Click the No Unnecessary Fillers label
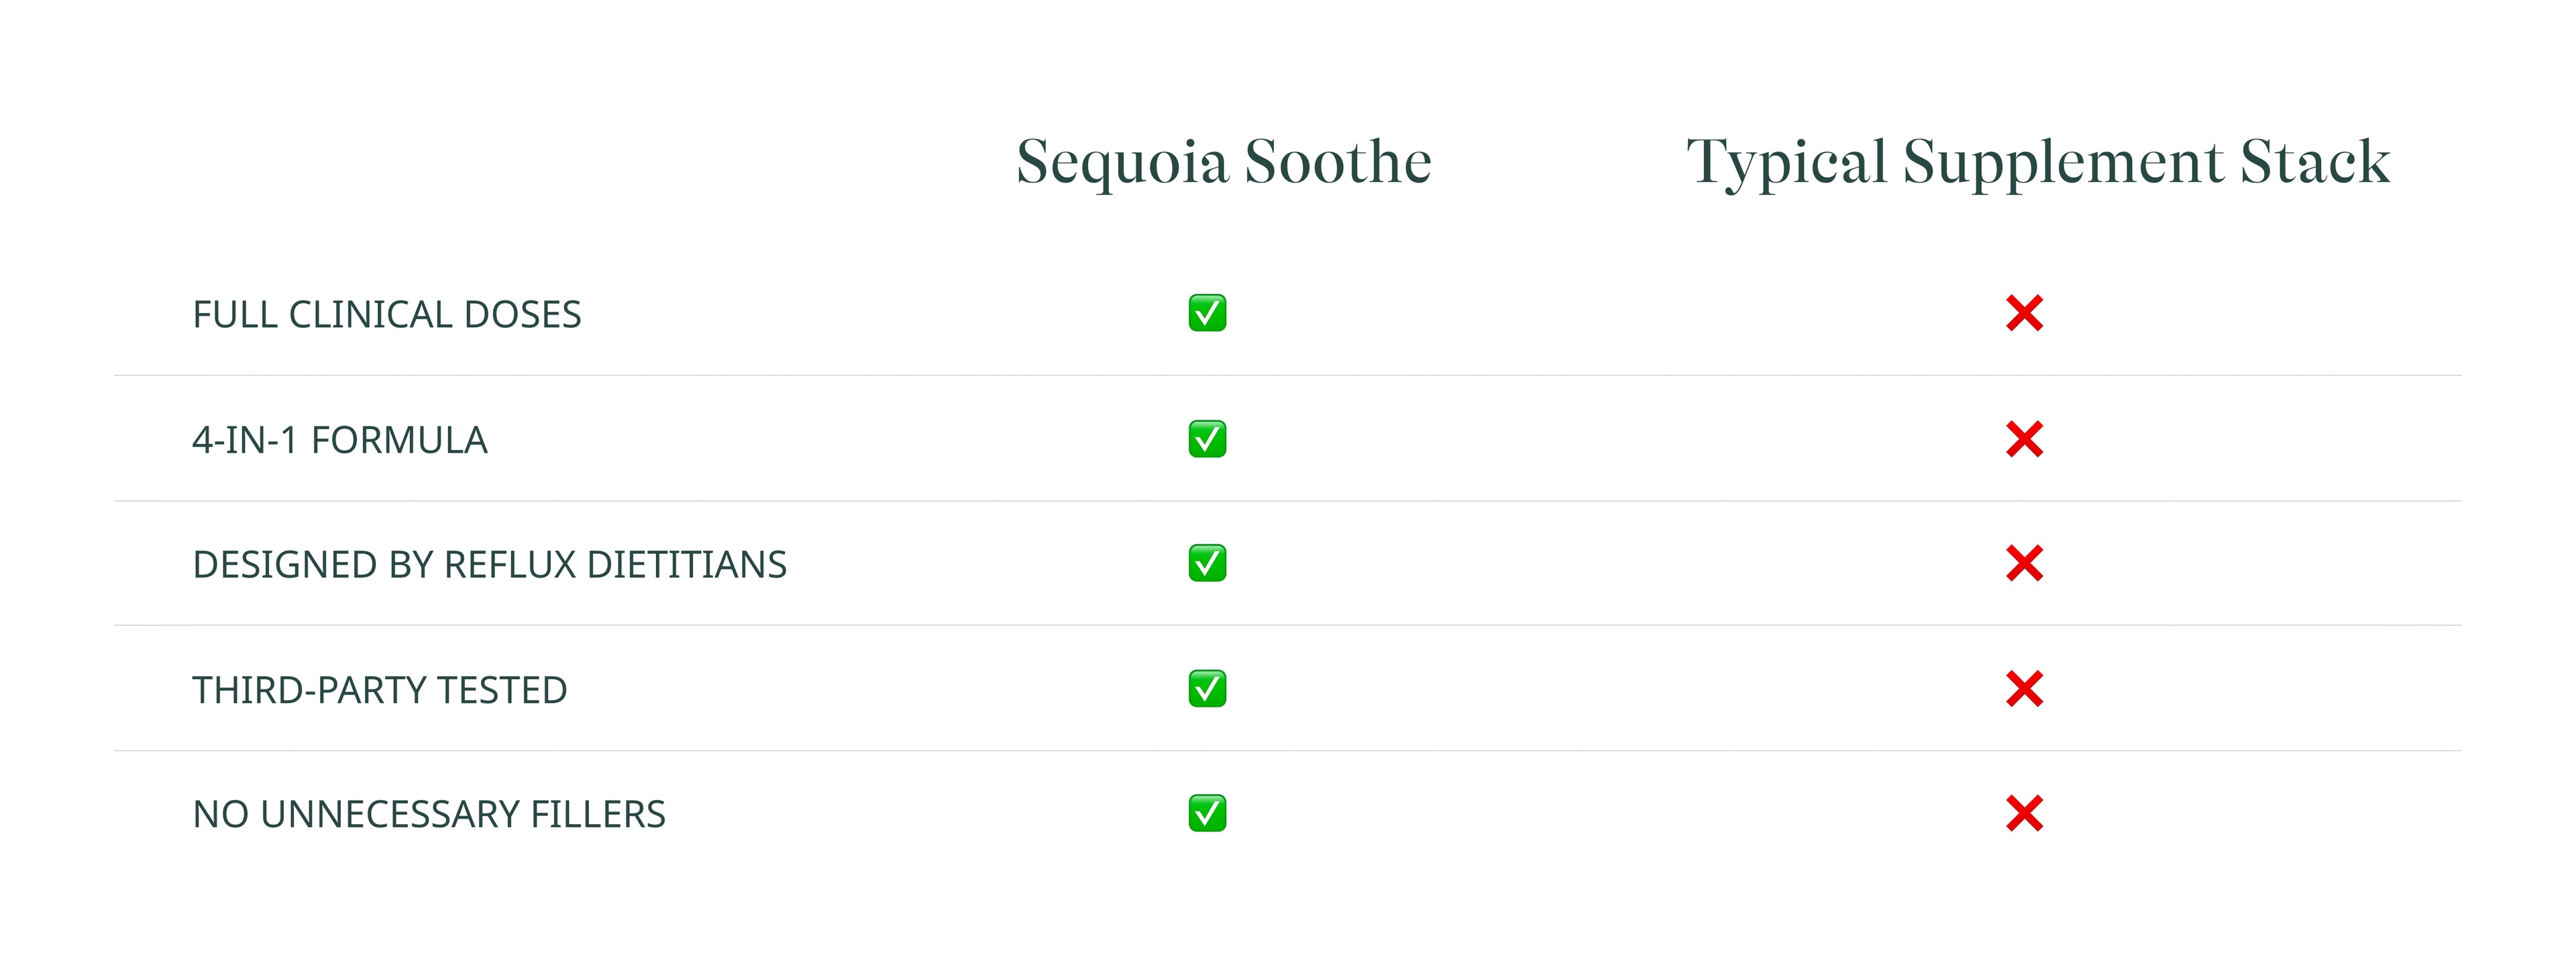The width and height of the screenshot is (2576, 965). [428, 815]
